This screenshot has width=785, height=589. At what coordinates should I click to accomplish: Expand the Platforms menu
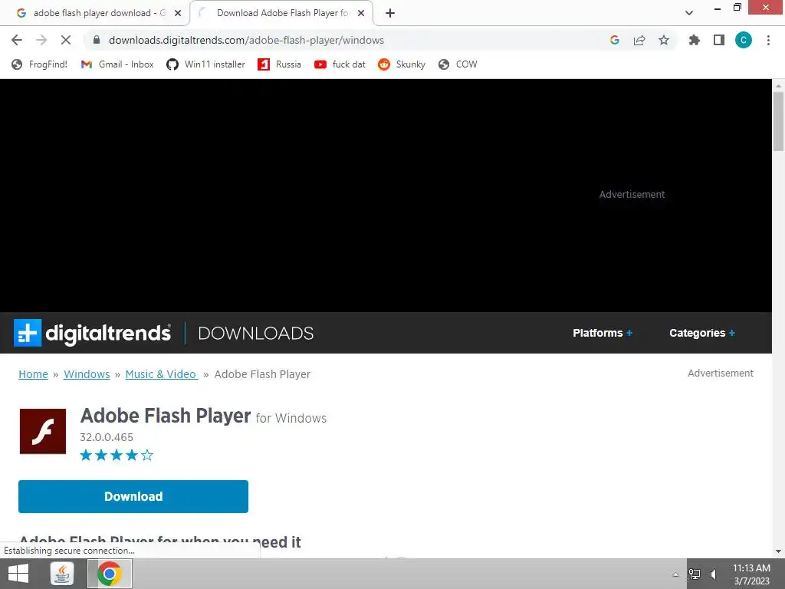603,333
